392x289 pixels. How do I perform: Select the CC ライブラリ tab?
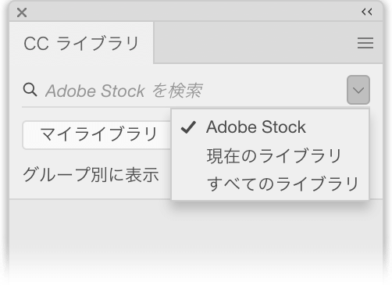[81, 43]
